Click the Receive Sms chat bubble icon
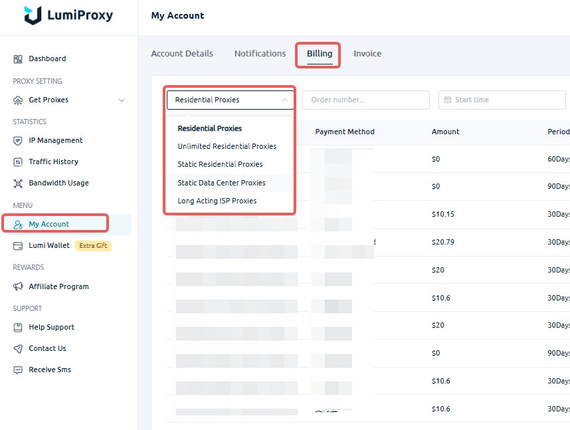 tap(18, 370)
